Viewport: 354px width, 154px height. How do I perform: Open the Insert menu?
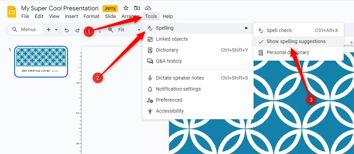(x=71, y=16)
